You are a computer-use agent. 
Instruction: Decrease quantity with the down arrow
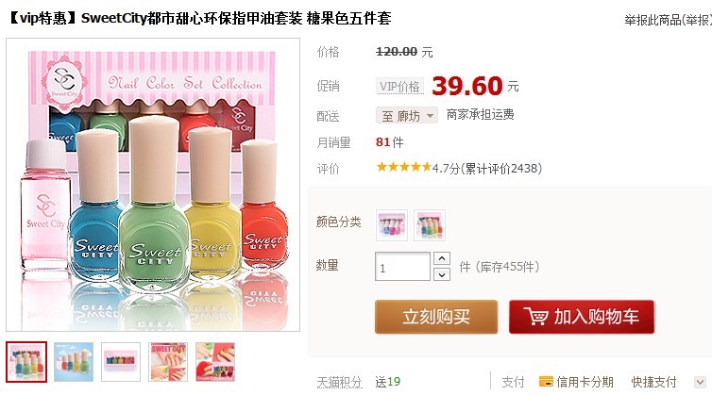pyautogui.click(x=442, y=274)
